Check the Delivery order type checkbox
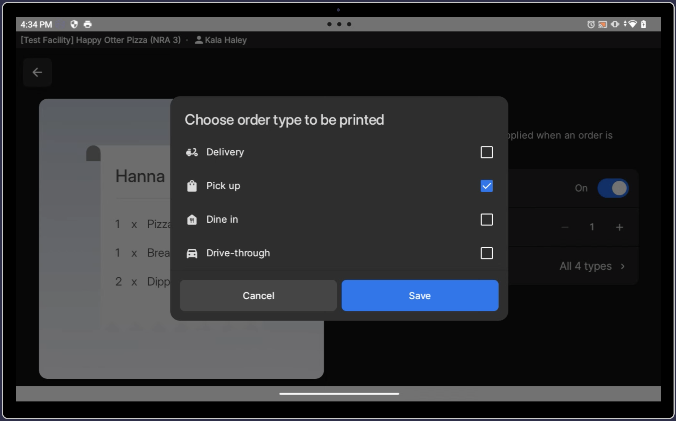This screenshot has width=676, height=421. [486, 152]
